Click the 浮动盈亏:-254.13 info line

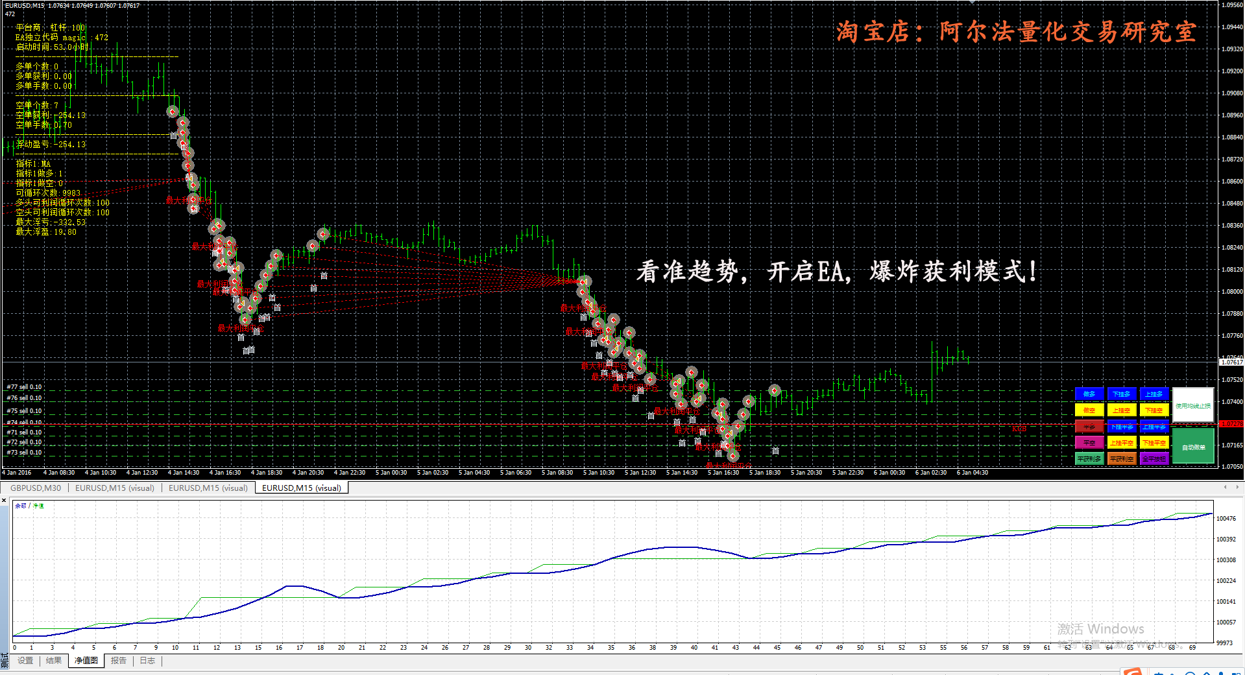(51, 145)
